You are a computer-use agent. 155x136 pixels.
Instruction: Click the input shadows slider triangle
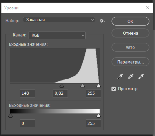(62, 86)
